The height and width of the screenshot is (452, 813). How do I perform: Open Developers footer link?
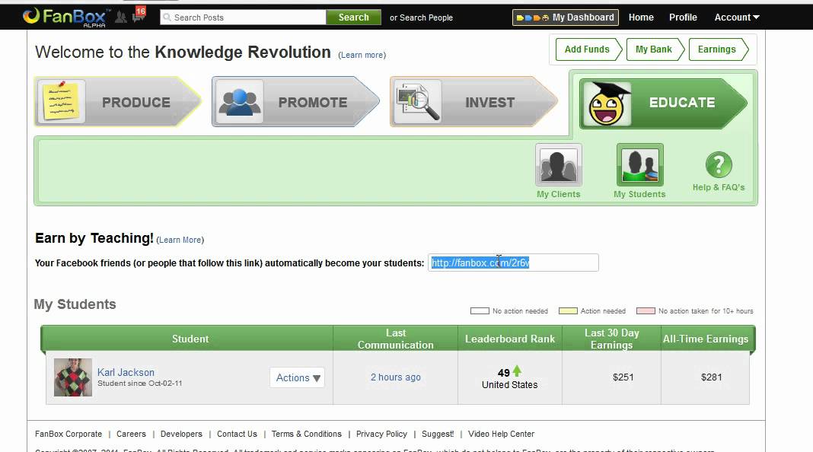tap(181, 434)
